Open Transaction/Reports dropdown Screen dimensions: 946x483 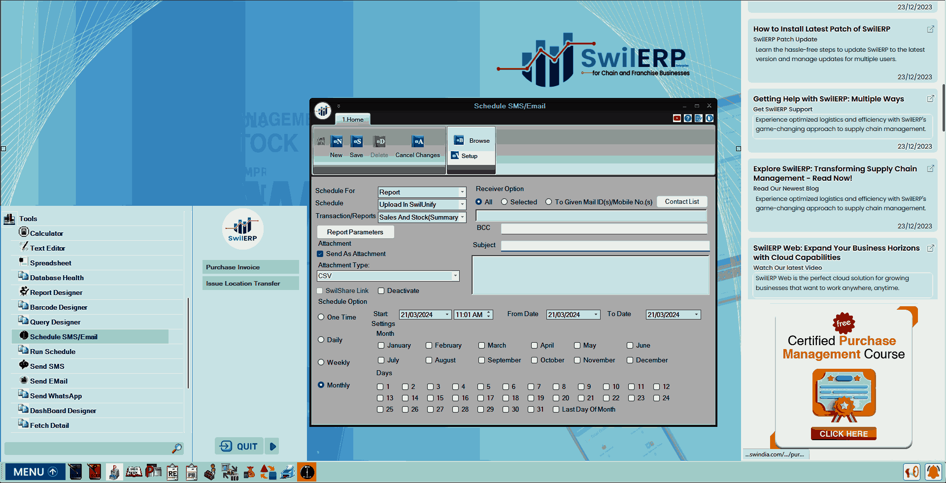coord(462,217)
